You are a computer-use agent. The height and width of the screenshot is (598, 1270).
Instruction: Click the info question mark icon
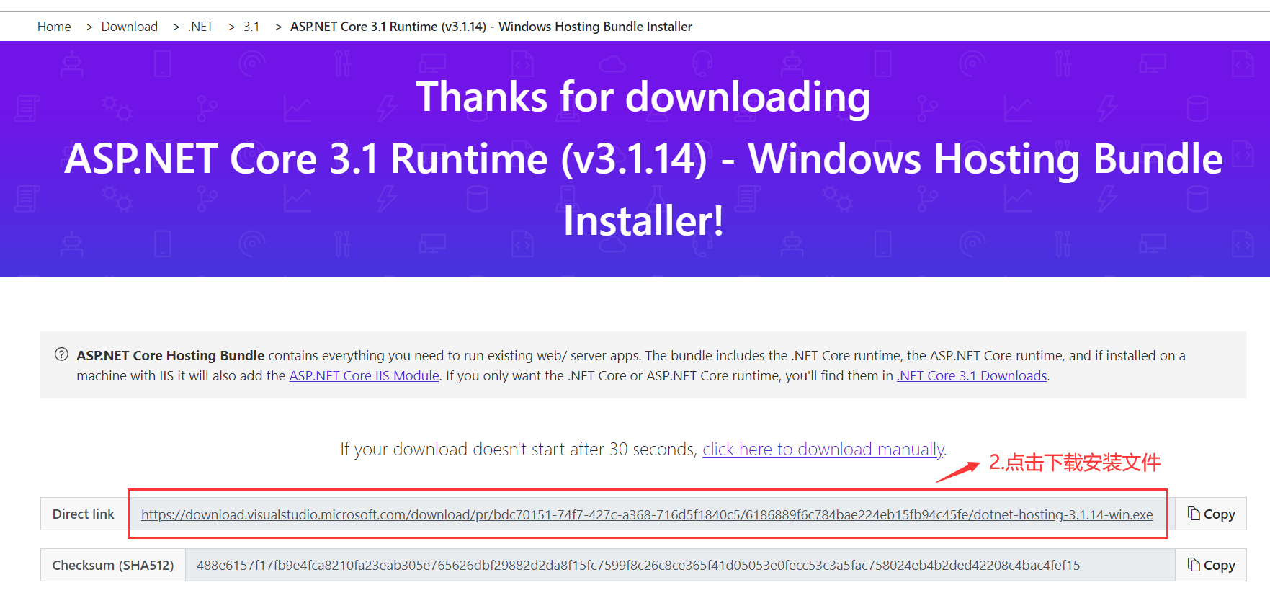pos(62,354)
